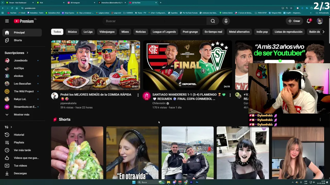Expand the Tú section
330x185 pixels.
(x=8, y=127)
